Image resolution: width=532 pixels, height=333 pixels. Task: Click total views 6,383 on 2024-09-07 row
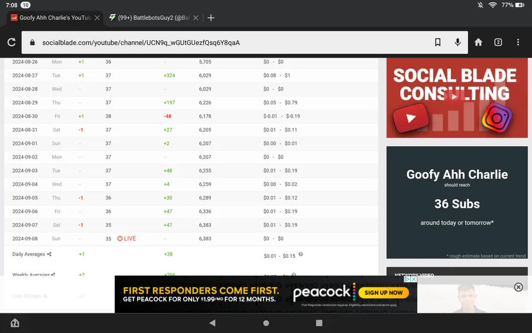(x=205, y=225)
